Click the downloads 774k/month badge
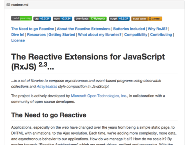This screenshot has height=145, width=192. click(x=90, y=19)
